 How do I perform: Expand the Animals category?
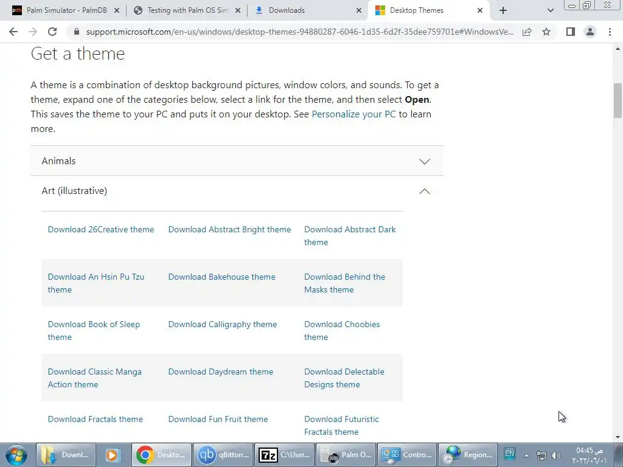point(237,161)
